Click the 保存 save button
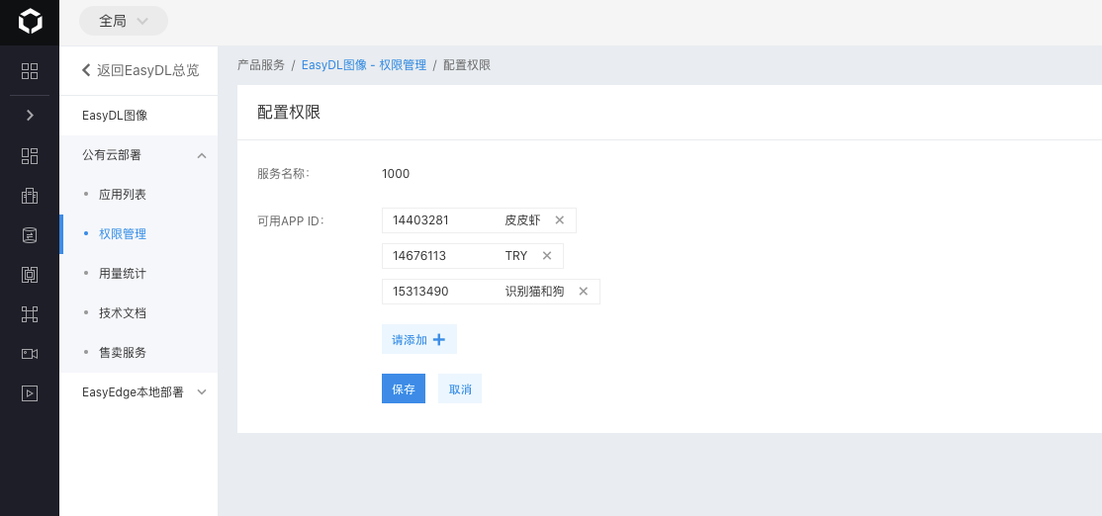The width and height of the screenshot is (1102, 516). [404, 388]
